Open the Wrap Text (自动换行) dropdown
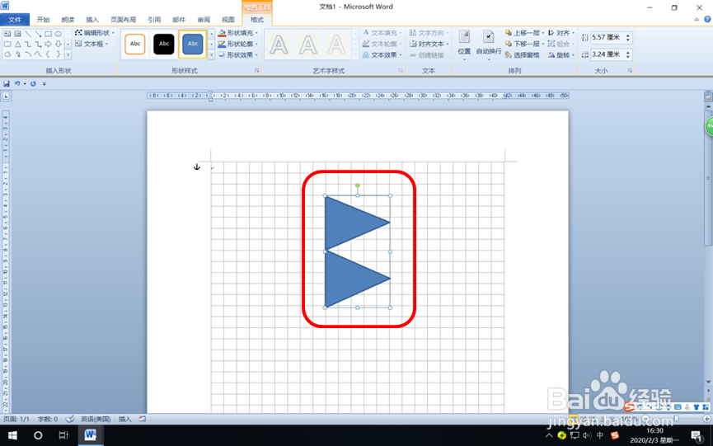The image size is (713, 446). 489,45
